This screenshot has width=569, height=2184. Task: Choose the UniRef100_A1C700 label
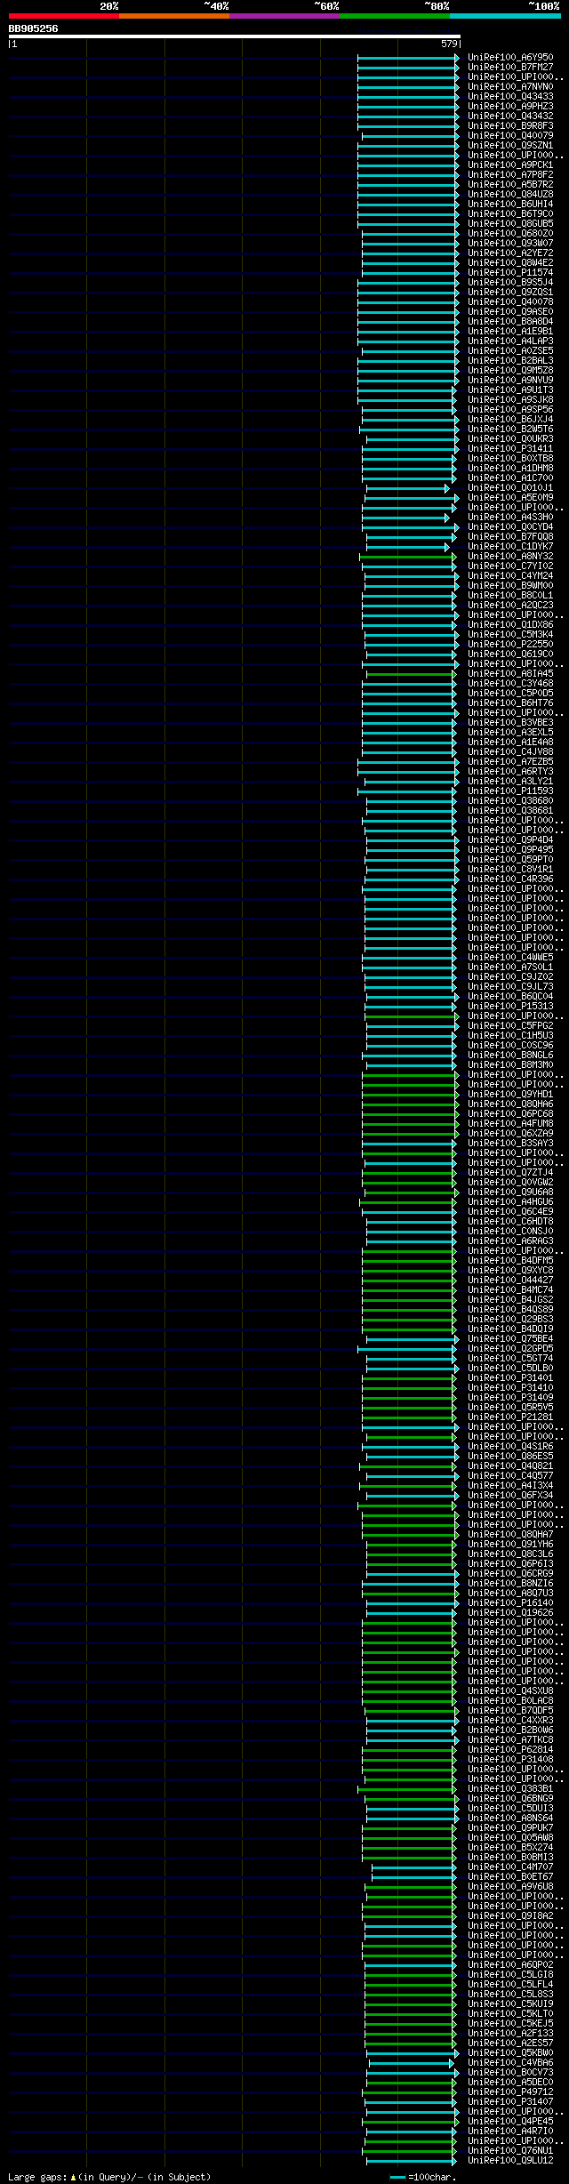510,478
